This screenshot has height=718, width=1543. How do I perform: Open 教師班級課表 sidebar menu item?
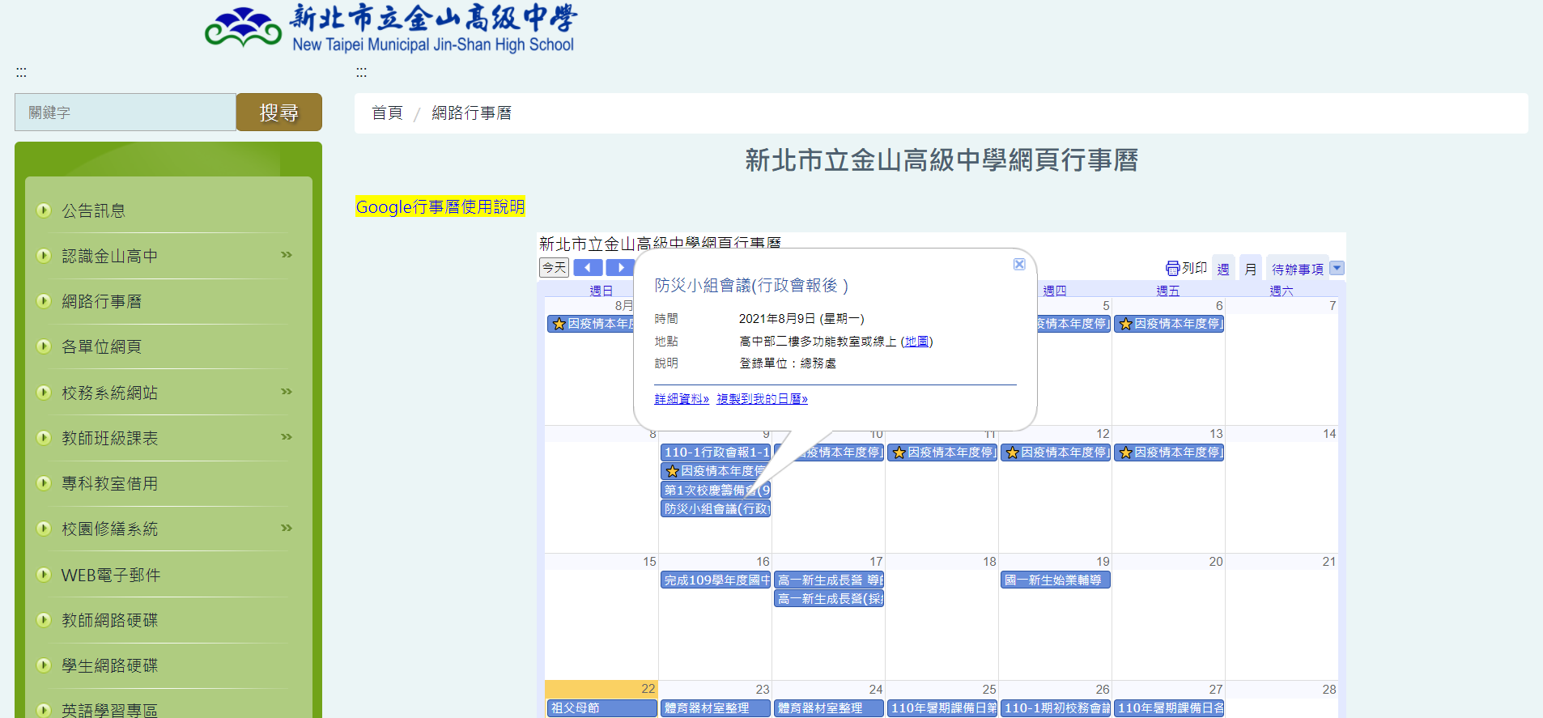110,438
